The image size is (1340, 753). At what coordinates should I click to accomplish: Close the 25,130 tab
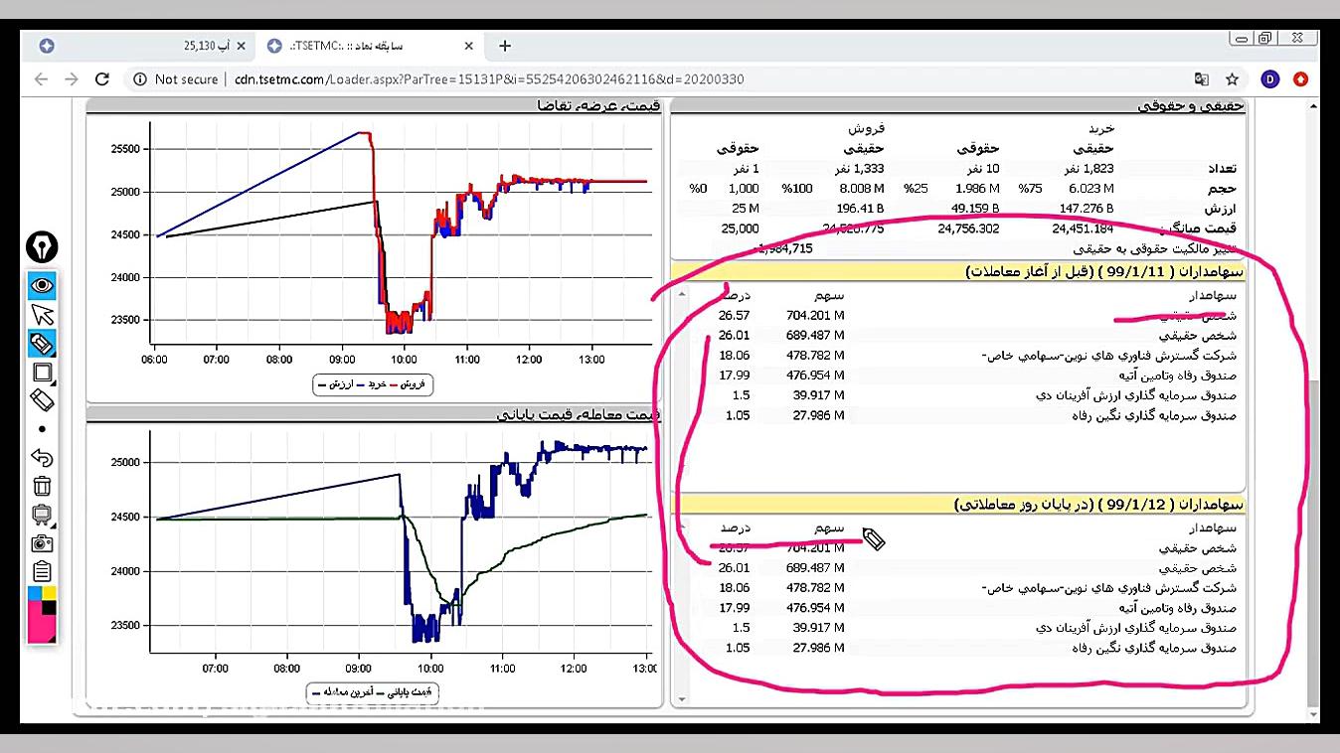[242, 46]
